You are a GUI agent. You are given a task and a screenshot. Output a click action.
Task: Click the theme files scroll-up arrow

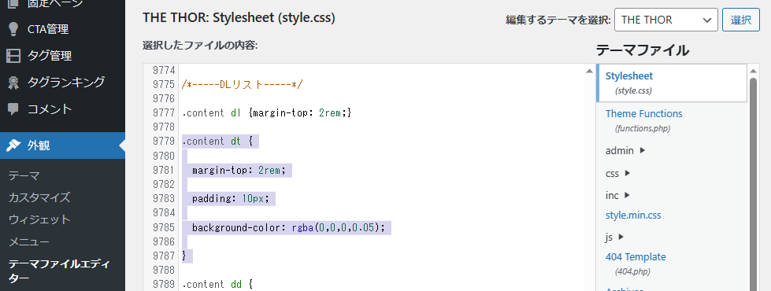(x=753, y=71)
